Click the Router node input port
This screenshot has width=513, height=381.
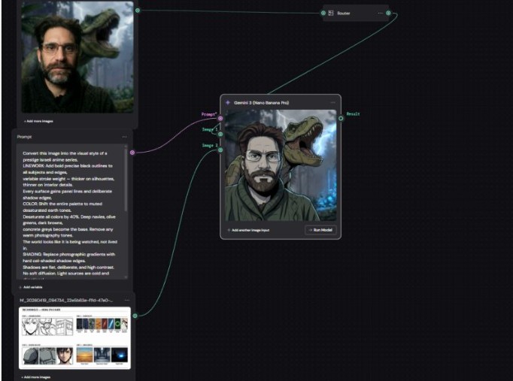point(323,13)
